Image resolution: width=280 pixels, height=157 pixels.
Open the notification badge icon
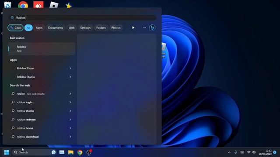click(x=275, y=152)
